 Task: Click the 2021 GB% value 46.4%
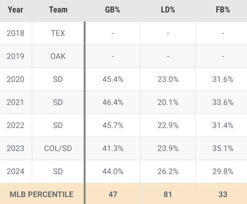point(113,102)
